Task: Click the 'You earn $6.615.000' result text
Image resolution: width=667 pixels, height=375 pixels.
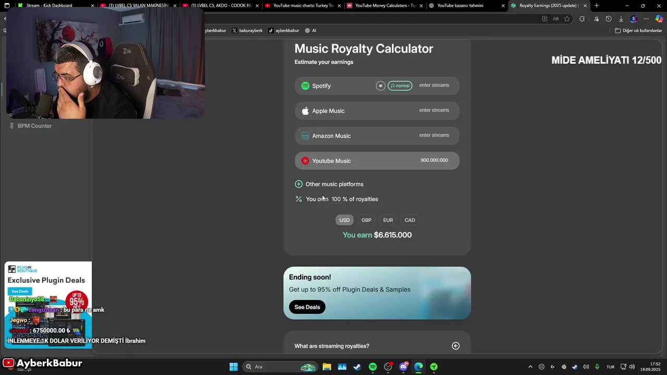Action: [x=377, y=235]
